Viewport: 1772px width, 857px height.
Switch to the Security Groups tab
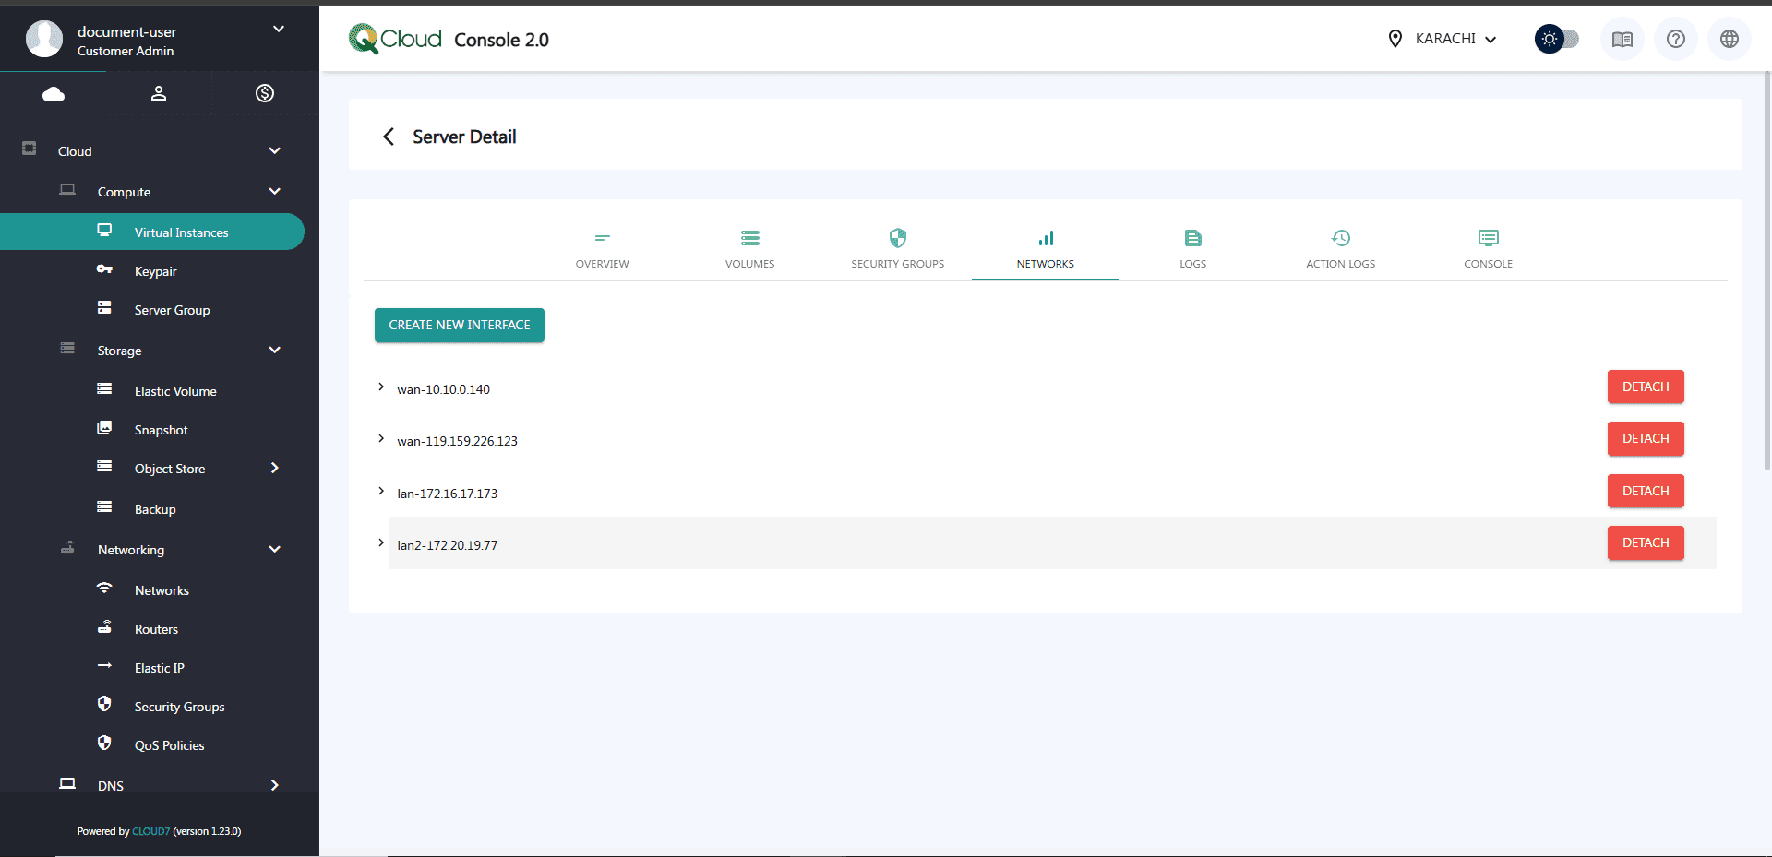897,249
